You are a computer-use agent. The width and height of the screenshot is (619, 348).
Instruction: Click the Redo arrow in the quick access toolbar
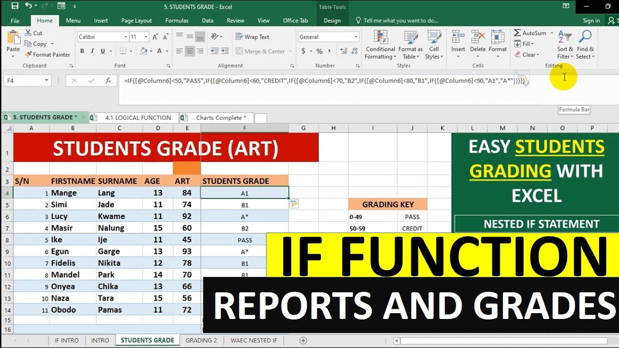tap(45, 6)
